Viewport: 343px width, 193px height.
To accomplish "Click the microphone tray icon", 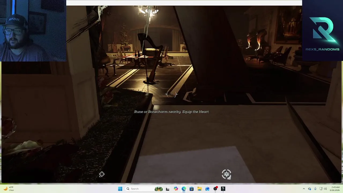I will (315, 189).
